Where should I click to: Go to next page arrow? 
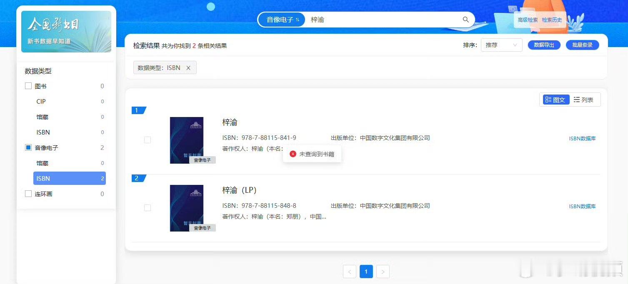383,272
